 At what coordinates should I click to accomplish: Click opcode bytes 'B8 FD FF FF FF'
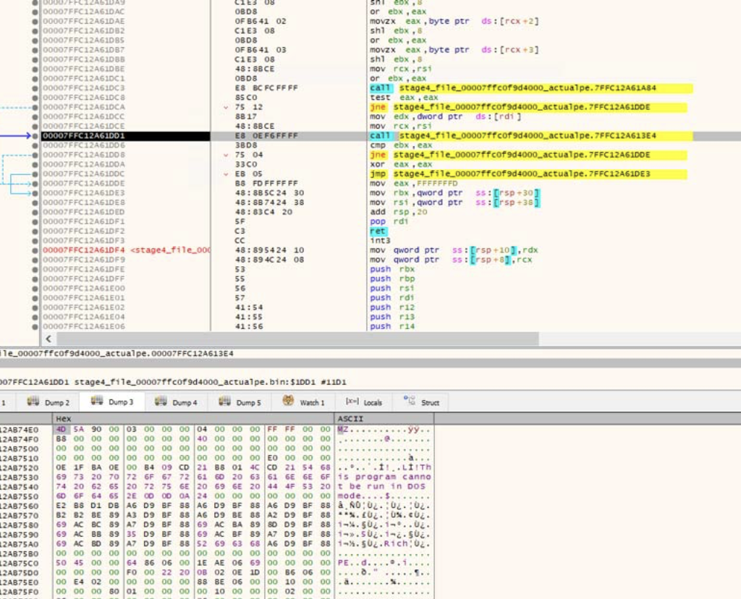point(266,183)
